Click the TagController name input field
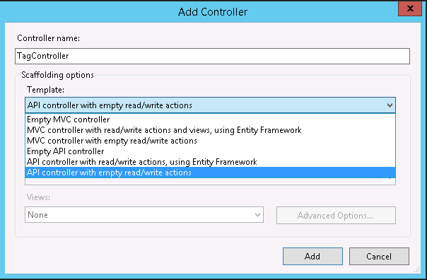Screen dimensions: 427x280 point(212,56)
